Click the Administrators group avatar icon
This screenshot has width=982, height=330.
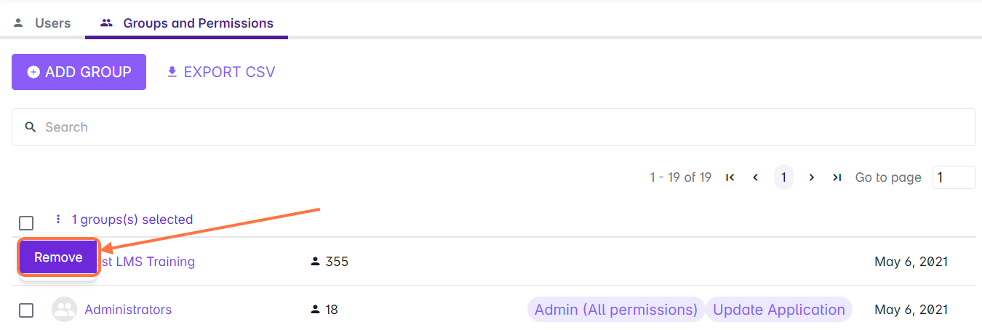click(x=64, y=310)
